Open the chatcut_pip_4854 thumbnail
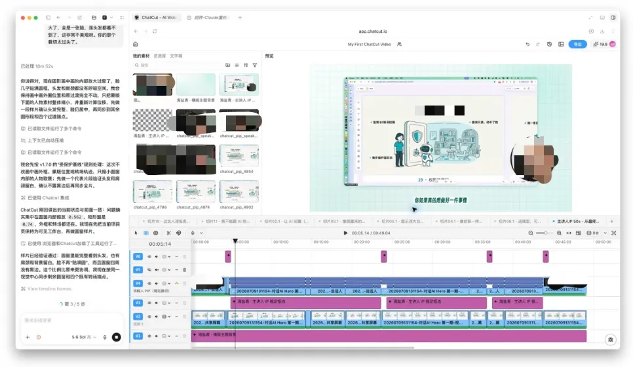 pos(239,156)
